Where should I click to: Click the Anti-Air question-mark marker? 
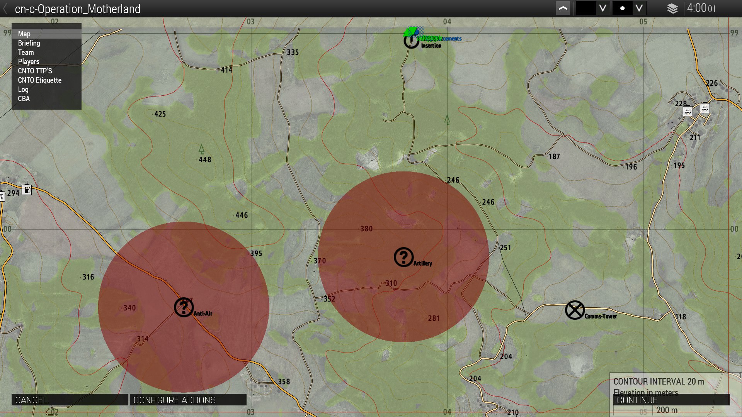[x=184, y=307]
